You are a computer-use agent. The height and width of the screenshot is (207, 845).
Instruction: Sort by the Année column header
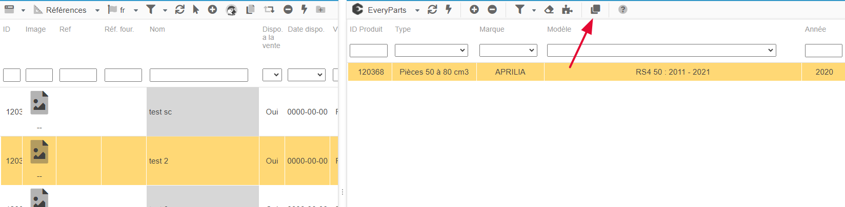tap(815, 29)
